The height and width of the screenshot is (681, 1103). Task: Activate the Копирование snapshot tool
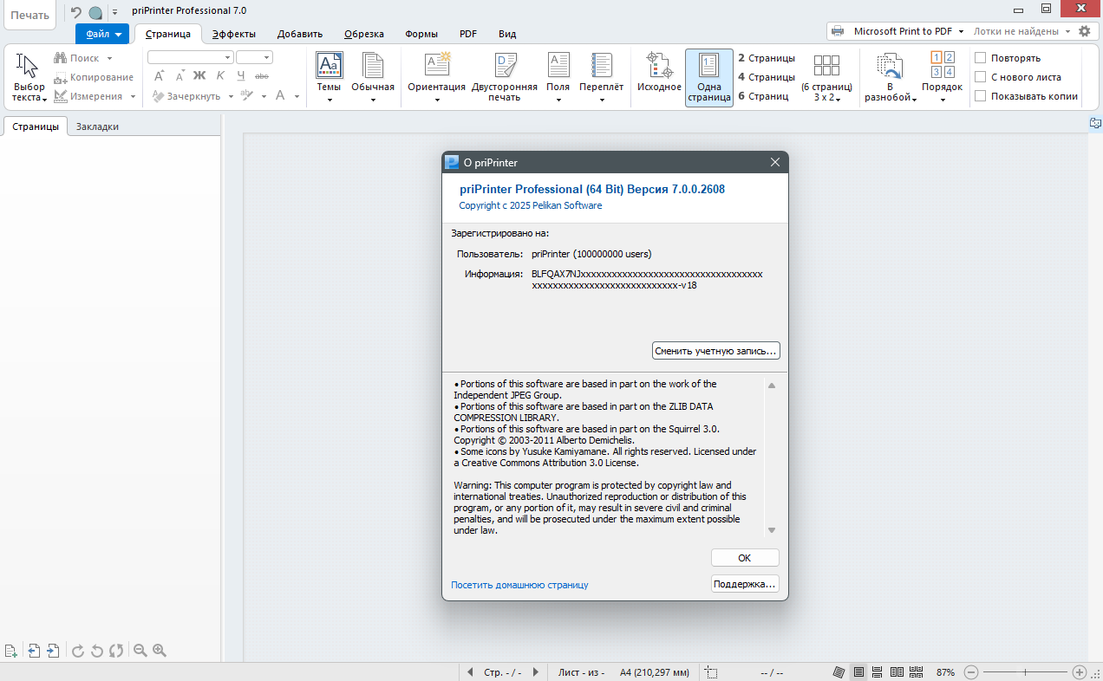click(x=94, y=77)
